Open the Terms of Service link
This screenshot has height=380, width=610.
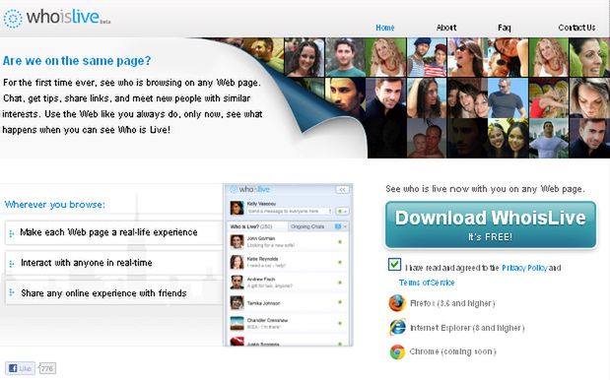pyautogui.click(x=427, y=283)
